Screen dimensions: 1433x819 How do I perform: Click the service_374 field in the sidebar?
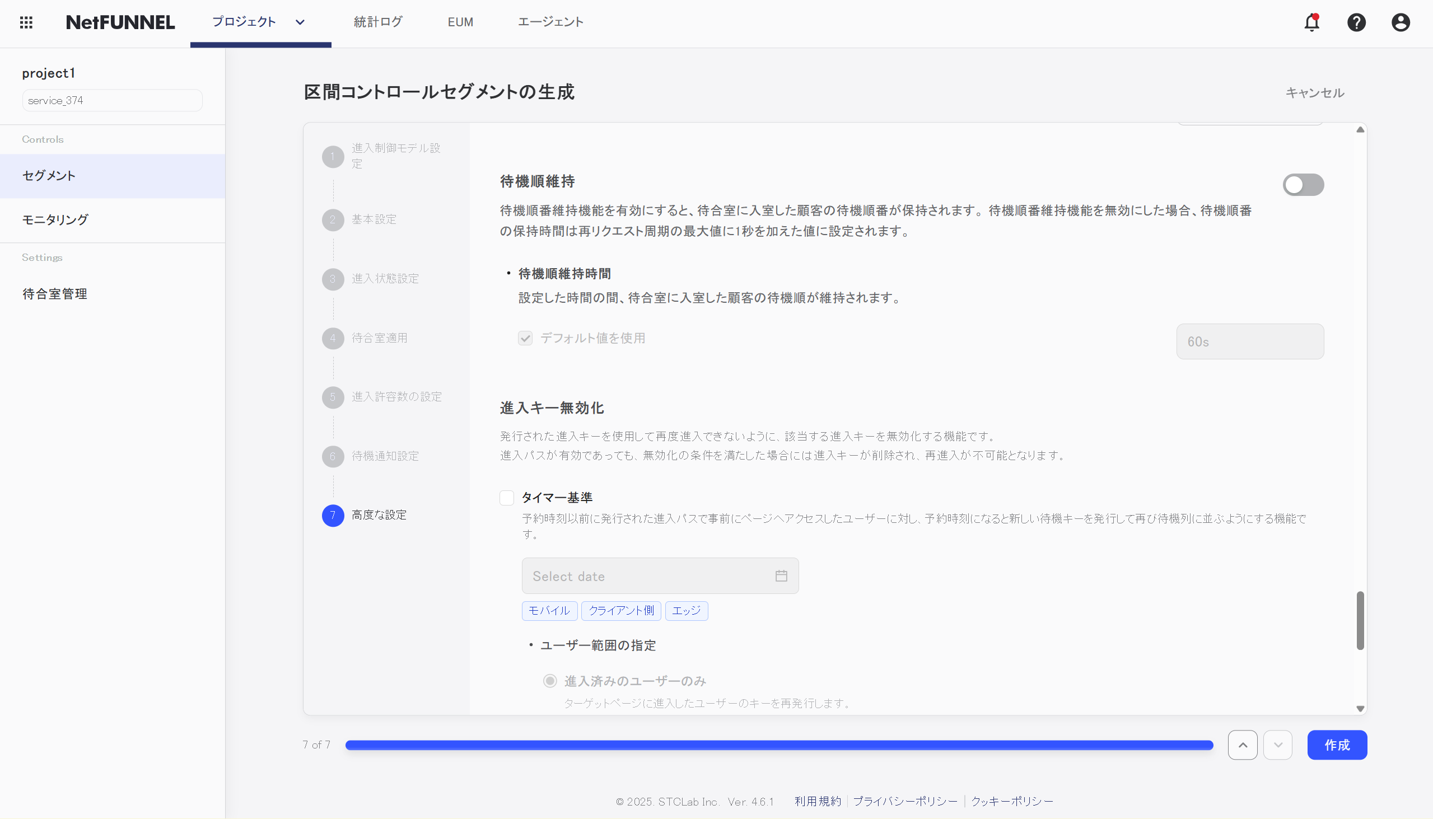[112, 100]
